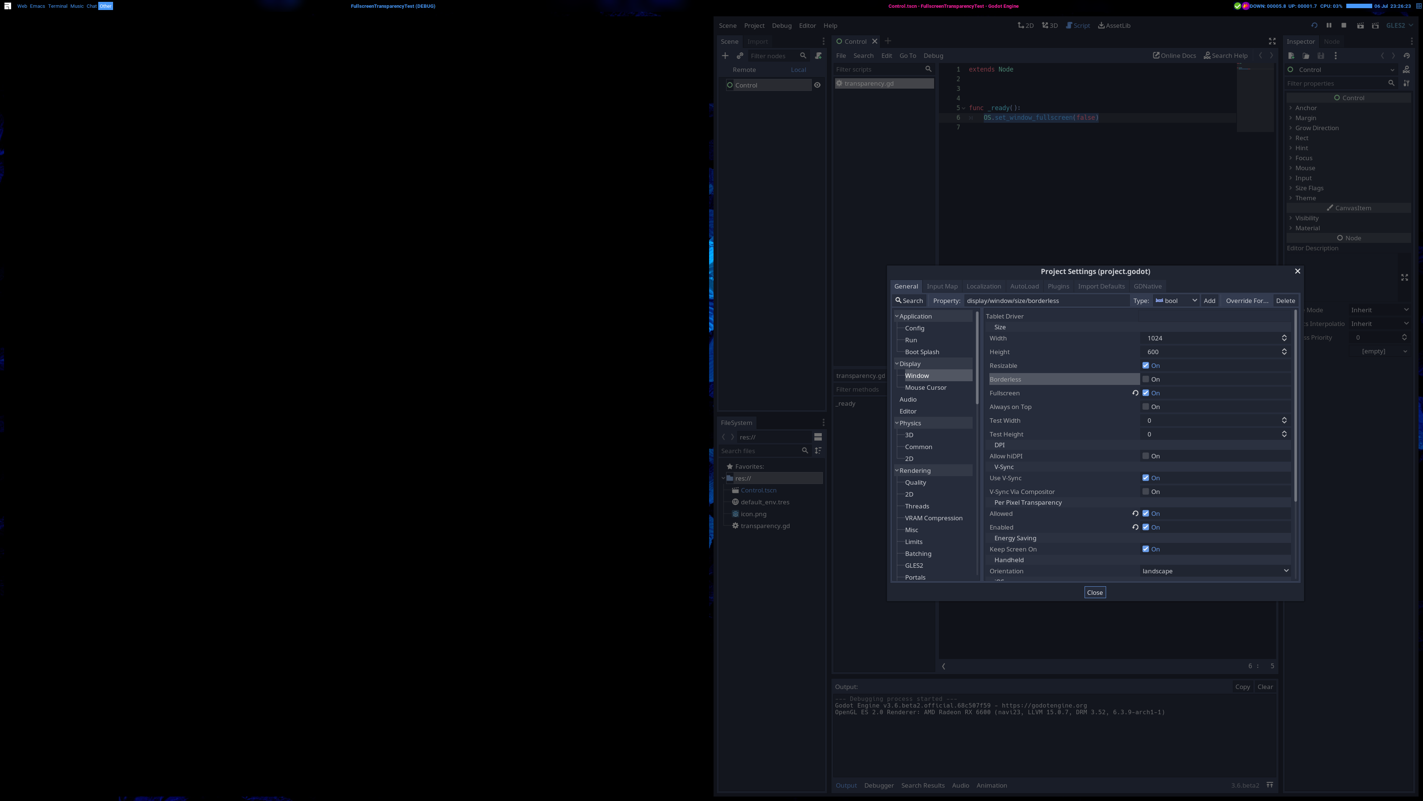Open Search Help in script editor
The height and width of the screenshot is (801, 1423).
point(1226,55)
